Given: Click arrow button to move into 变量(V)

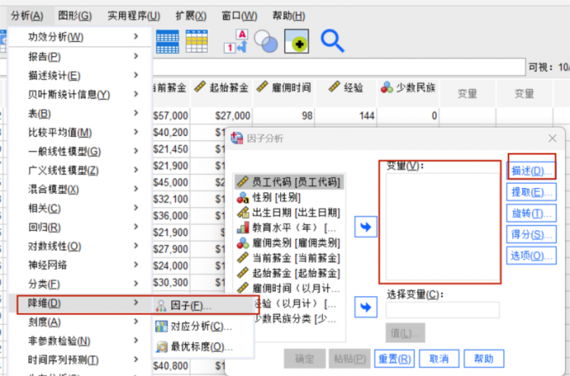Looking at the screenshot, I should [x=365, y=227].
